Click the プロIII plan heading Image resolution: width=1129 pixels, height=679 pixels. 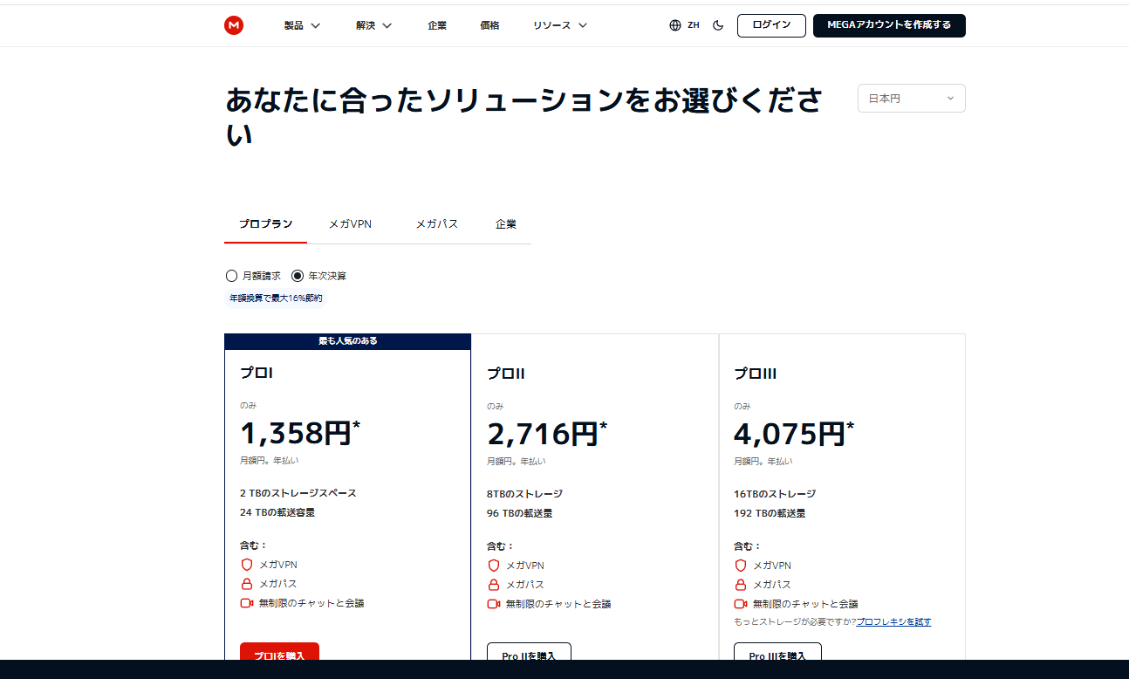pyautogui.click(x=756, y=374)
